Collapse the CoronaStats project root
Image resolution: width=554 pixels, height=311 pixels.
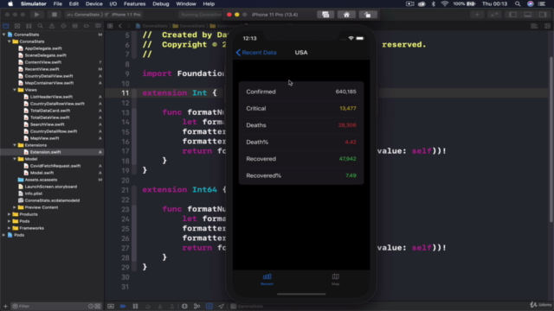point(3,35)
